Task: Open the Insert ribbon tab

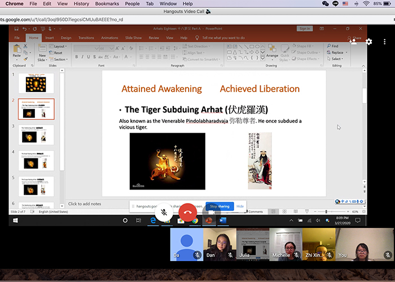Action: click(x=50, y=38)
